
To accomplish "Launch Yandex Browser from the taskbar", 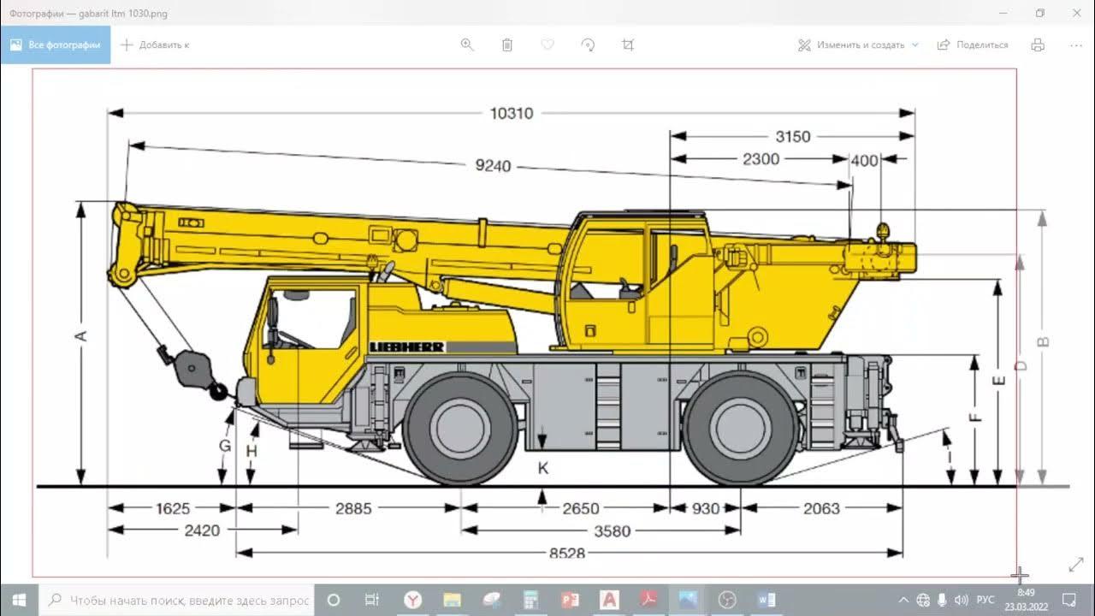I will tap(412, 600).
